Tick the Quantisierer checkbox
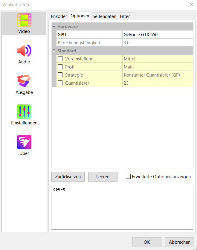 (x=60, y=83)
